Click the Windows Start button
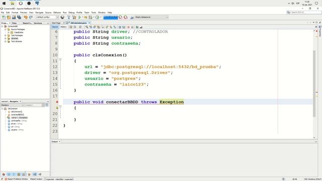This screenshot has height=181, width=322. click(4, 4)
